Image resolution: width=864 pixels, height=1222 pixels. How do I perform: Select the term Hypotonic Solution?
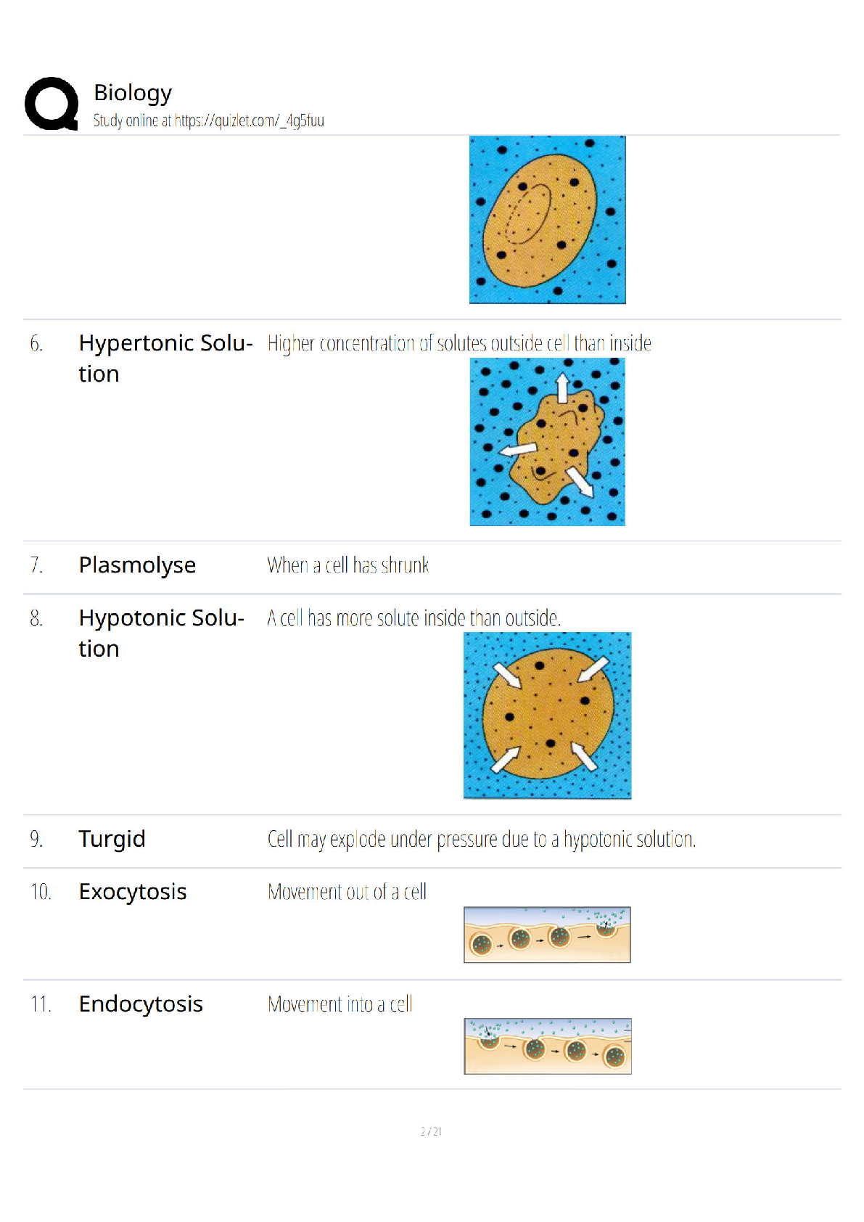[162, 633]
